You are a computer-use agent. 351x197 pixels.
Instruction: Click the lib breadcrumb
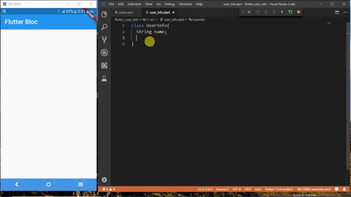[144, 20]
